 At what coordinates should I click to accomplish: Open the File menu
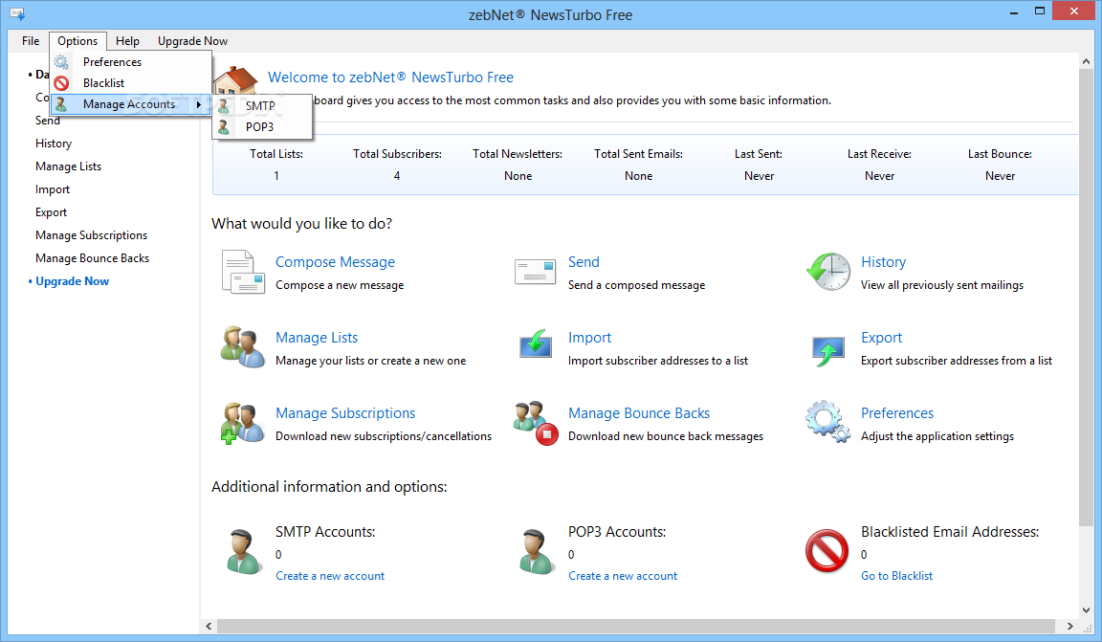pyautogui.click(x=31, y=41)
